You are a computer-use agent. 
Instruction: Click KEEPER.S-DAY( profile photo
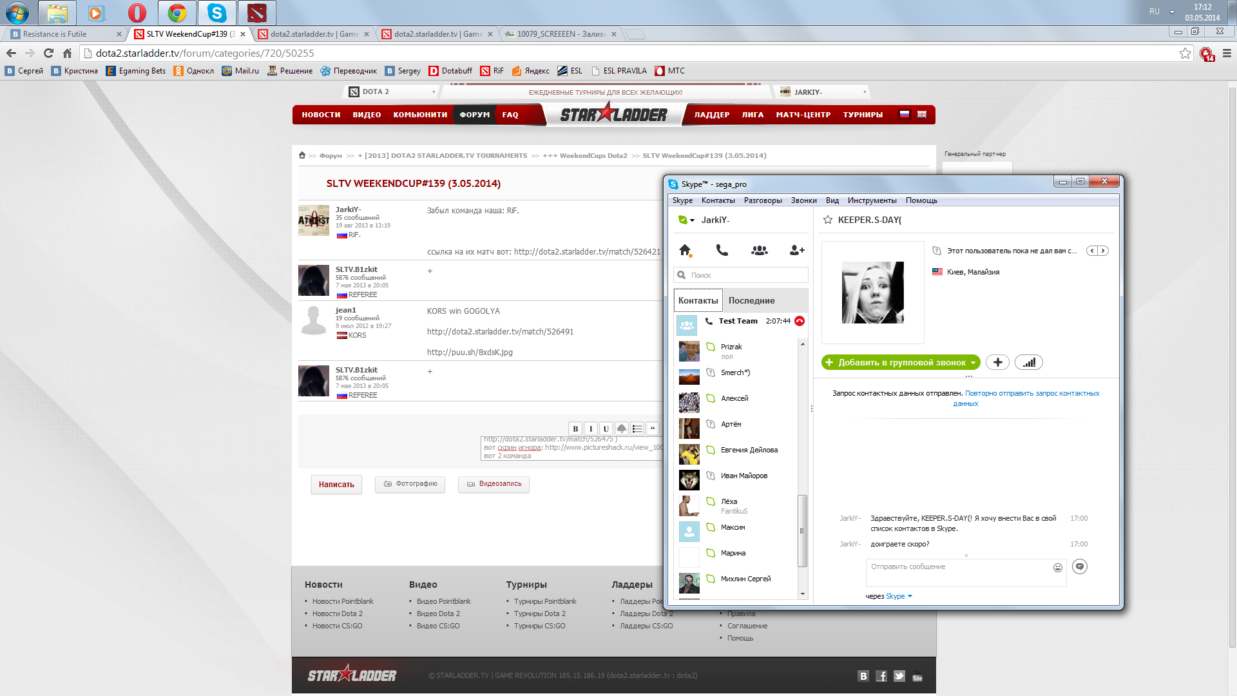coord(872,293)
